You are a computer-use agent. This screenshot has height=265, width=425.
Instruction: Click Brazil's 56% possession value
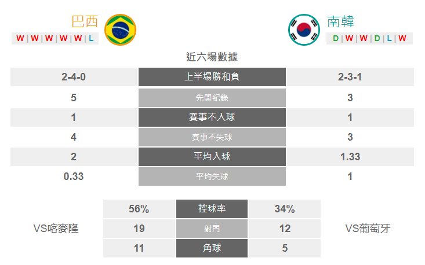pos(139,209)
